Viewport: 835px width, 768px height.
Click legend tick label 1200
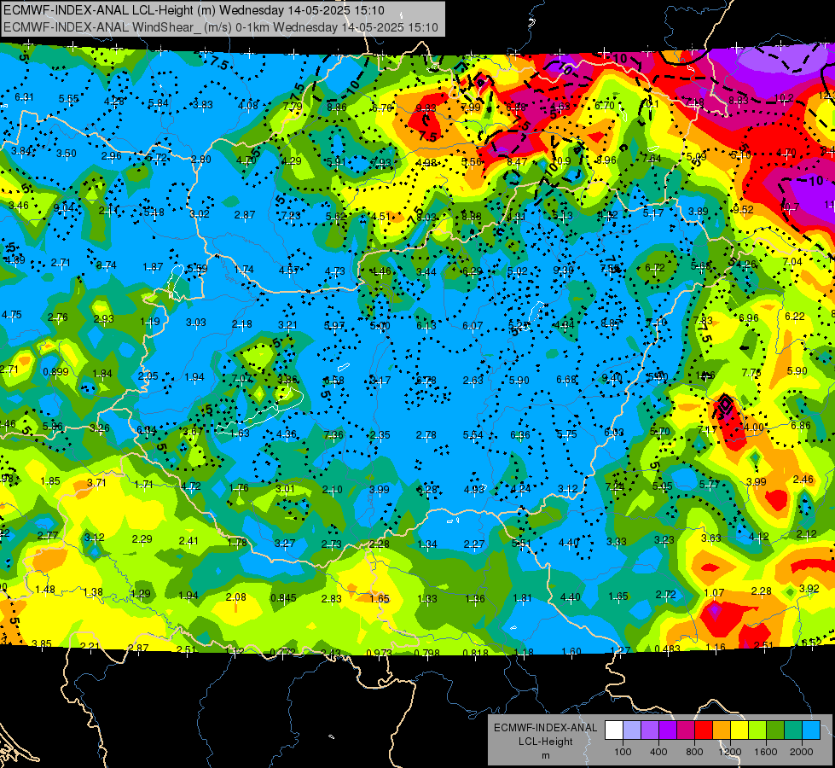tap(730, 752)
